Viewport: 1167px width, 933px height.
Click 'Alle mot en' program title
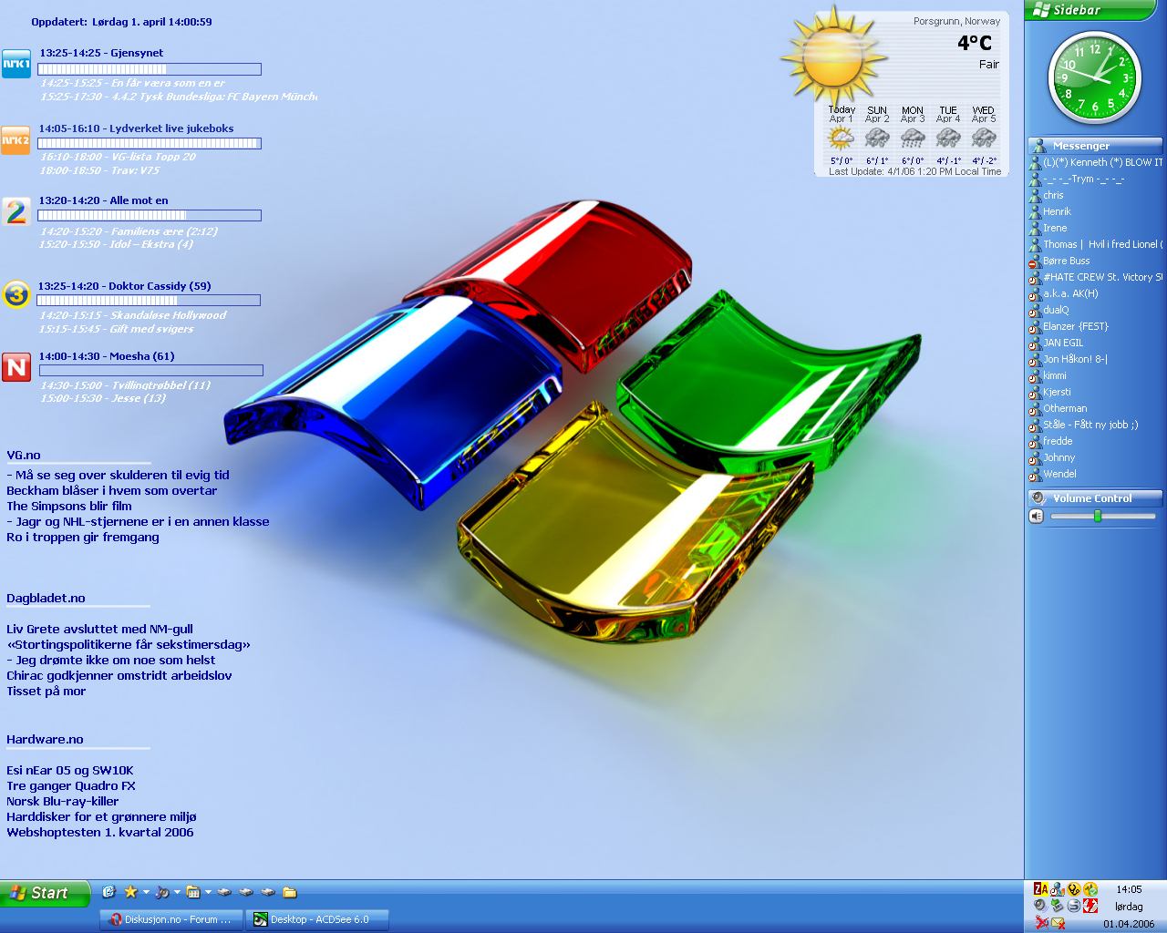pos(139,200)
